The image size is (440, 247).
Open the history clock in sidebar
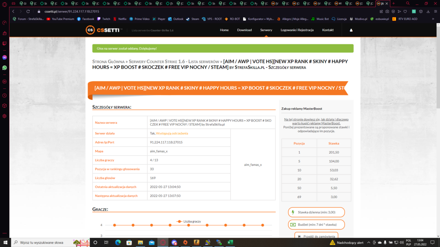(4, 95)
